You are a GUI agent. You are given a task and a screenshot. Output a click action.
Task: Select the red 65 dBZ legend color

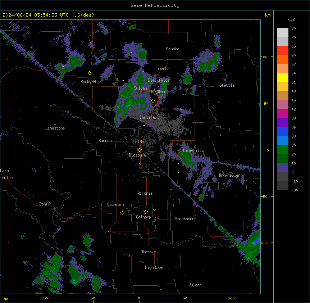tap(283, 51)
